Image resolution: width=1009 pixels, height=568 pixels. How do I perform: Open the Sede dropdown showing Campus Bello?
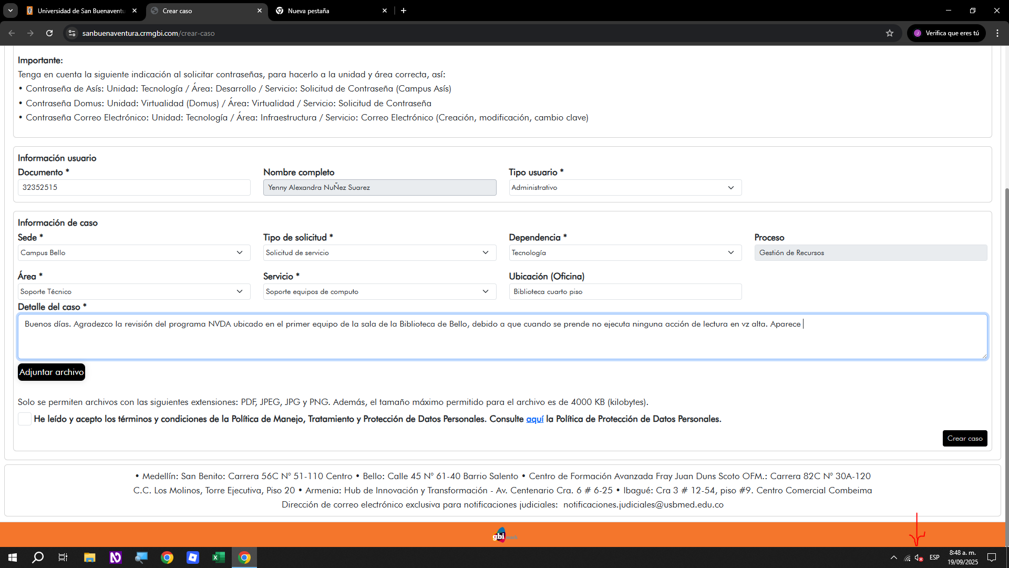134,253
